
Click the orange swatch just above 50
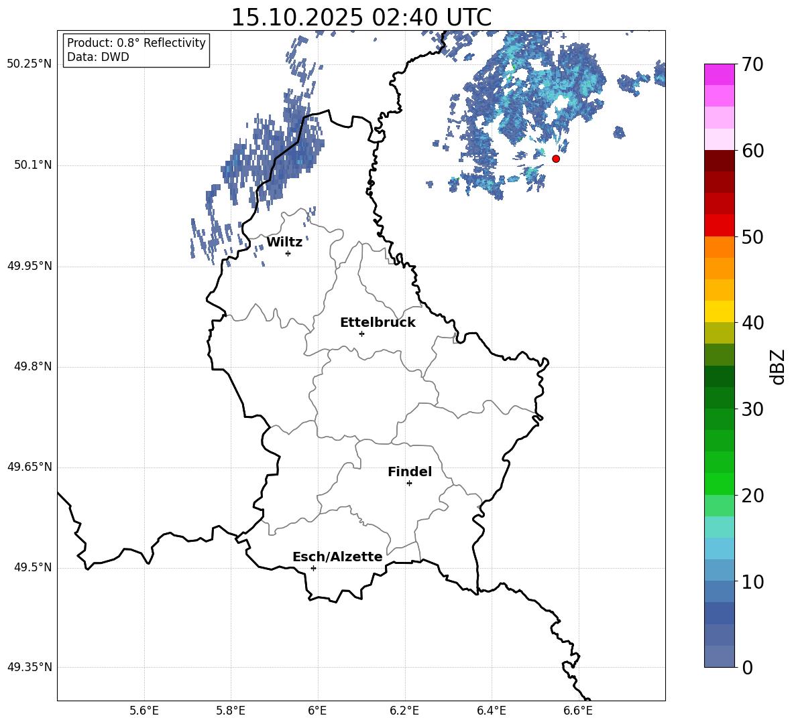[719, 246]
